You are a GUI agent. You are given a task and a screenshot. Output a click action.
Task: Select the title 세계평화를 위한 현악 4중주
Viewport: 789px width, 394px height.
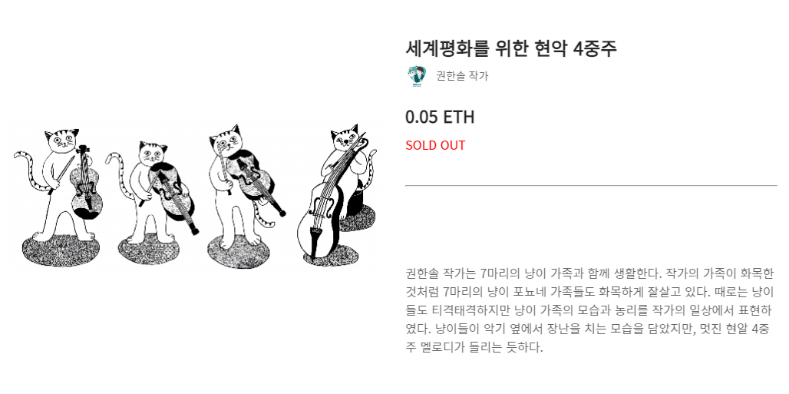click(x=511, y=48)
